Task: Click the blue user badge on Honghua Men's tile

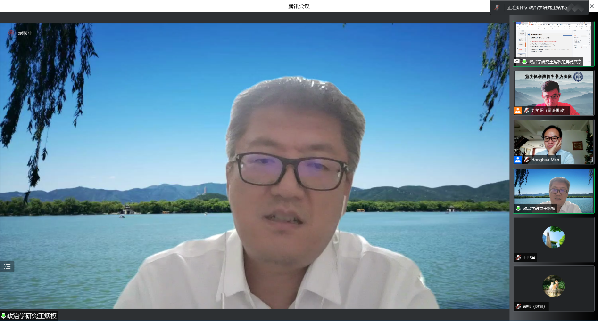Action: (x=518, y=160)
